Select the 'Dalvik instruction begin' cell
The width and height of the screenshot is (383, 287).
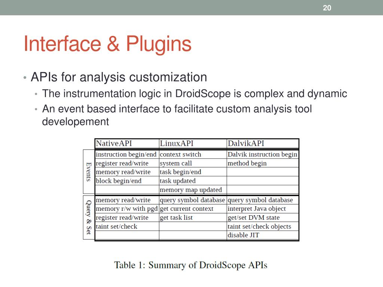tap(262, 154)
